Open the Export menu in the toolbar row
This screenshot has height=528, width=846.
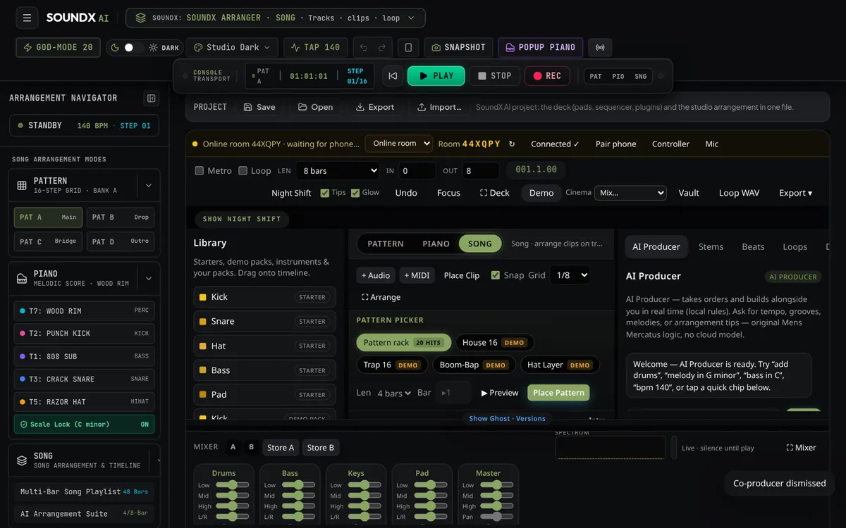click(x=795, y=193)
